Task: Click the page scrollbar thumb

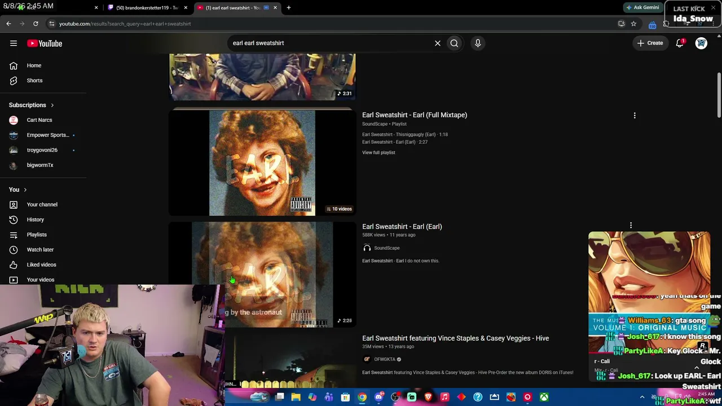Action: [719, 95]
